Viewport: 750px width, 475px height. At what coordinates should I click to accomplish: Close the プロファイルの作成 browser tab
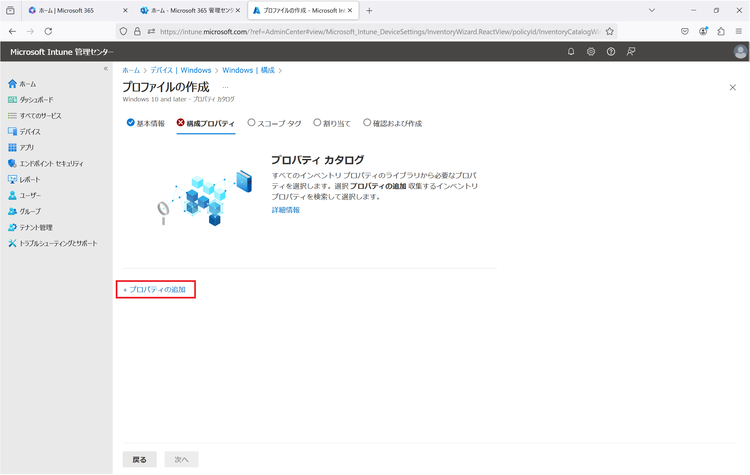(350, 10)
